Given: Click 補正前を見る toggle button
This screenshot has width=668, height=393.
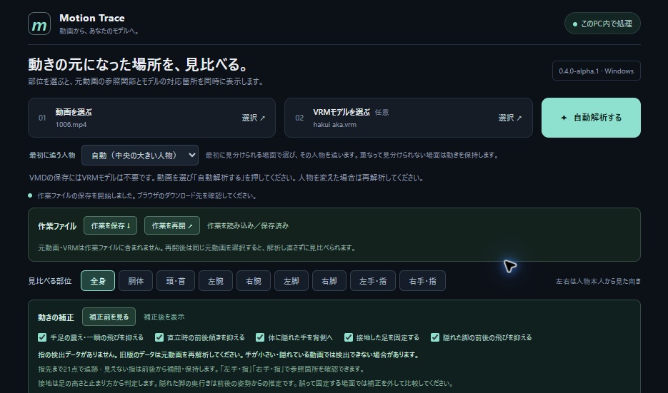Looking at the screenshot, I should click(x=109, y=317).
